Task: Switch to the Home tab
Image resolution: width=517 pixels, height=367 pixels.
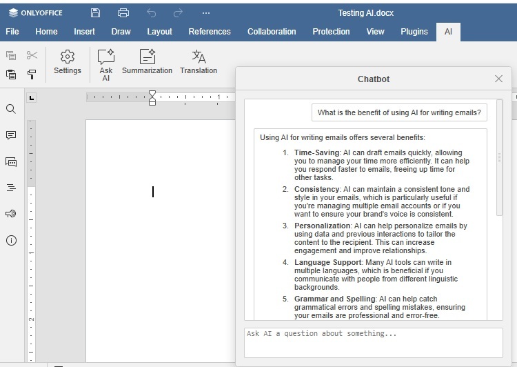Action: [x=46, y=32]
